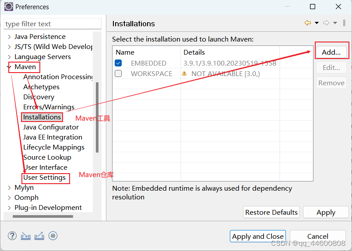Click the Preferences window gear icon
Screen dimensions: 352x251
9,7
